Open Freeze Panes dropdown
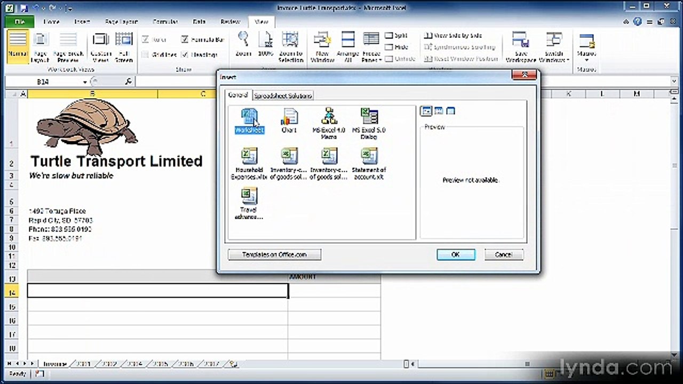Viewport: 683px width, 384px height. (371, 47)
